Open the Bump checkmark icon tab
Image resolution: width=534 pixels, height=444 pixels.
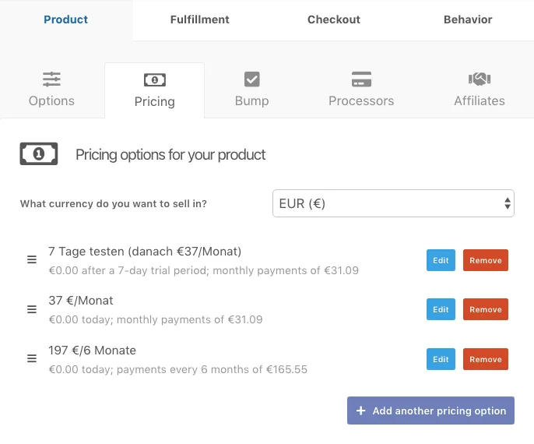[252, 79]
